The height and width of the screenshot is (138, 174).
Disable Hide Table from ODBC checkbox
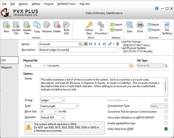point(166,129)
